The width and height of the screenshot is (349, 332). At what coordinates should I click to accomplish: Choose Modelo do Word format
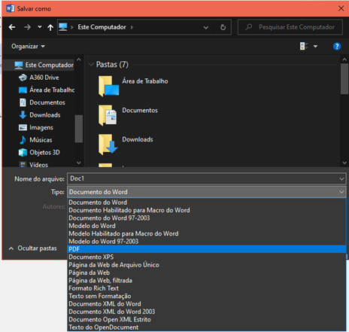[207, 226]
